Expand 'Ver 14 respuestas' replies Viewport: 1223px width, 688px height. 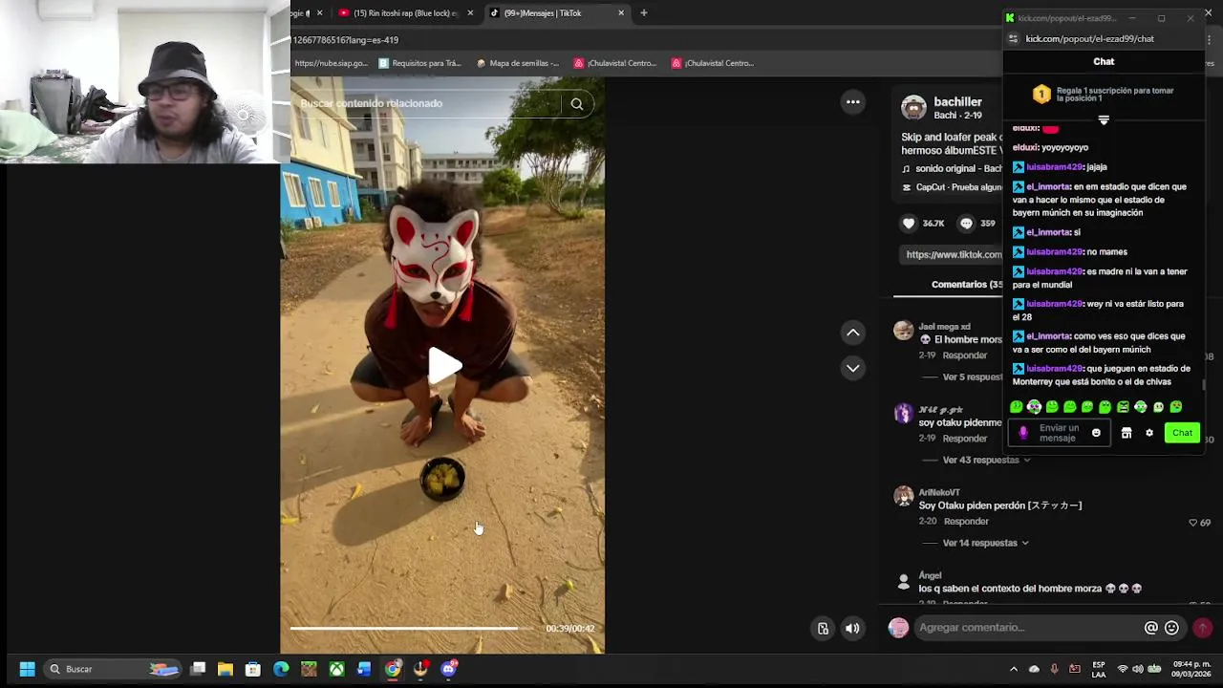tap(985, 543)
